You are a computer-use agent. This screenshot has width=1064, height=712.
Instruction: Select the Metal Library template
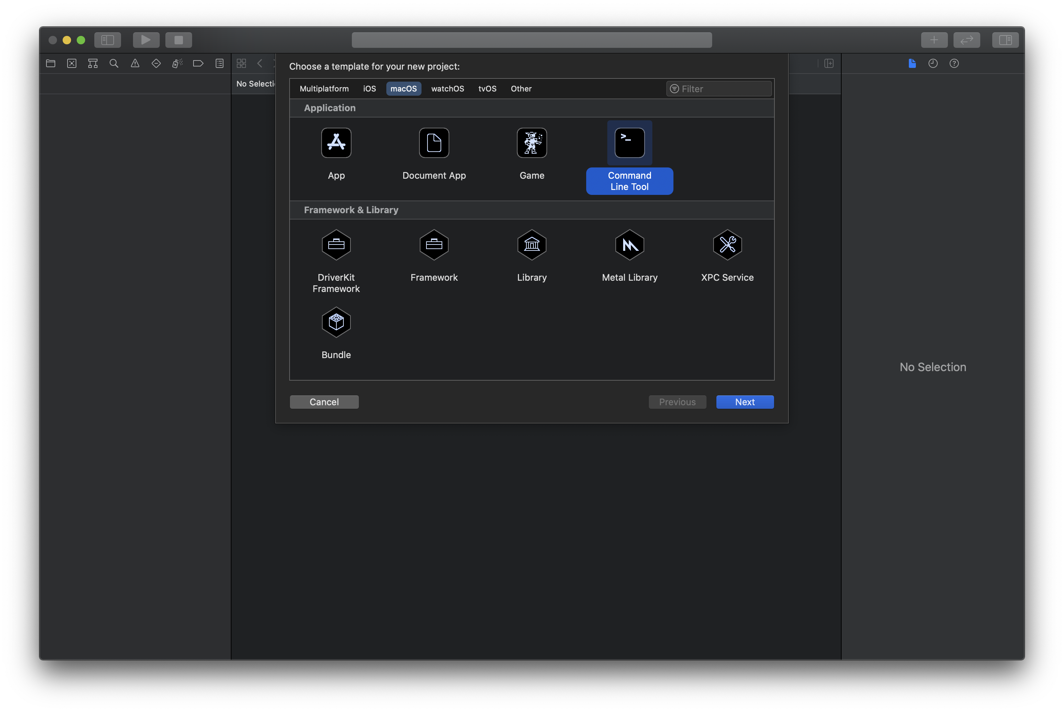629,245
